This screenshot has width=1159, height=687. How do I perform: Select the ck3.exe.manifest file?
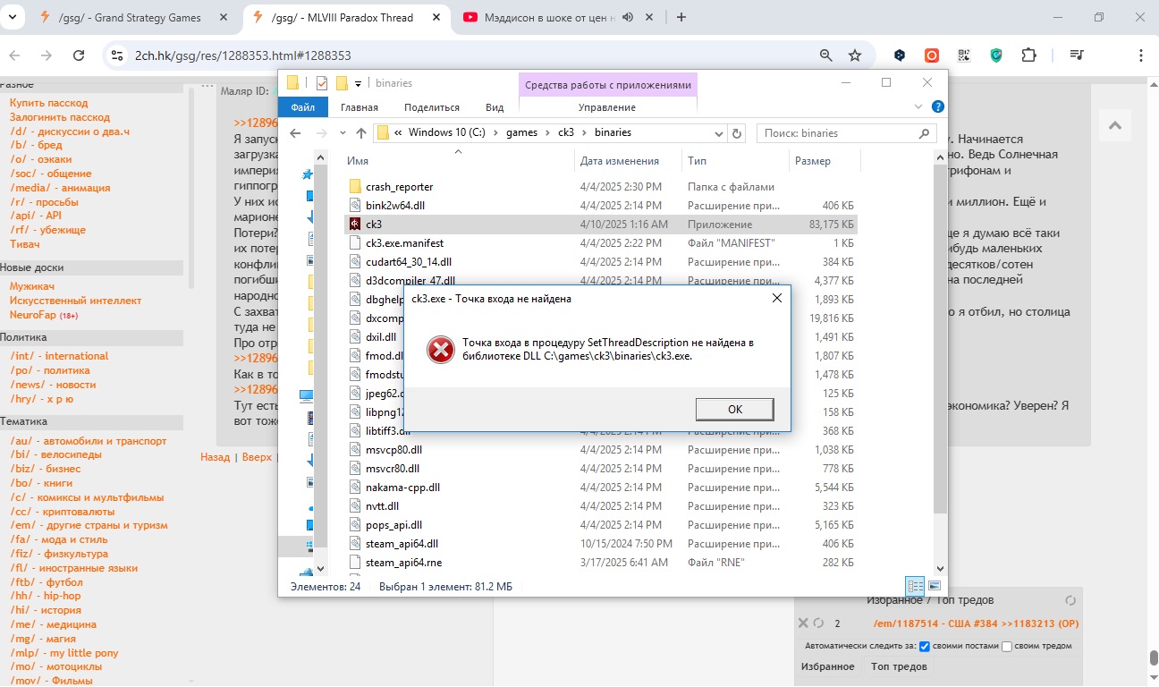click(404, 243)
